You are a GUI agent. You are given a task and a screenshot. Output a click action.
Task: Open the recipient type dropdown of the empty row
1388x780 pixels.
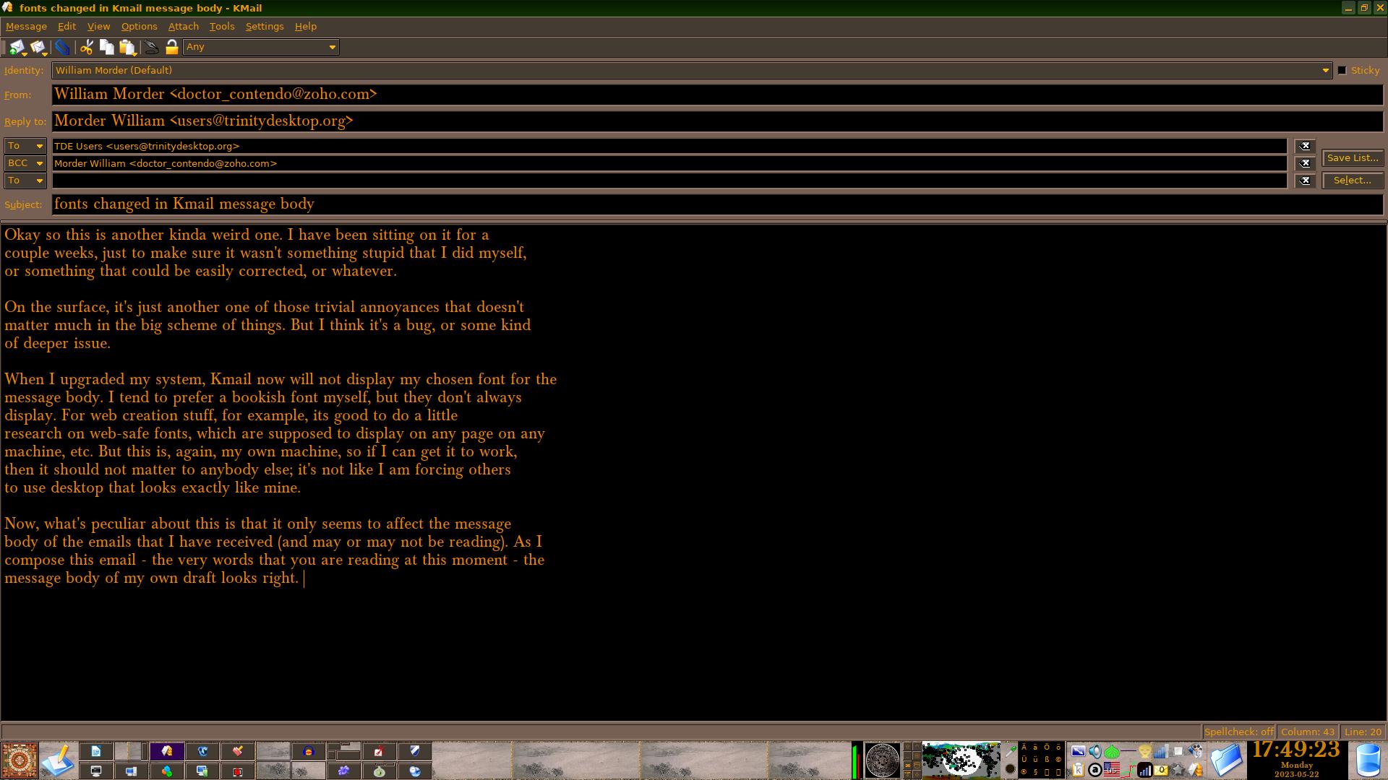25,181
